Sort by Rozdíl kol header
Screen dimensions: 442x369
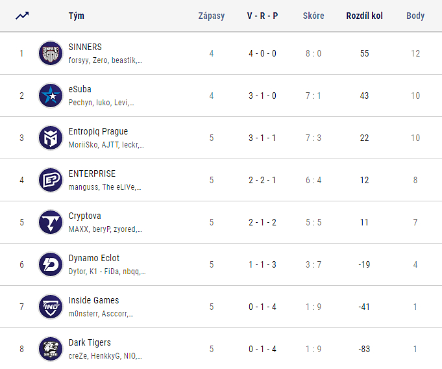[364, 16]
